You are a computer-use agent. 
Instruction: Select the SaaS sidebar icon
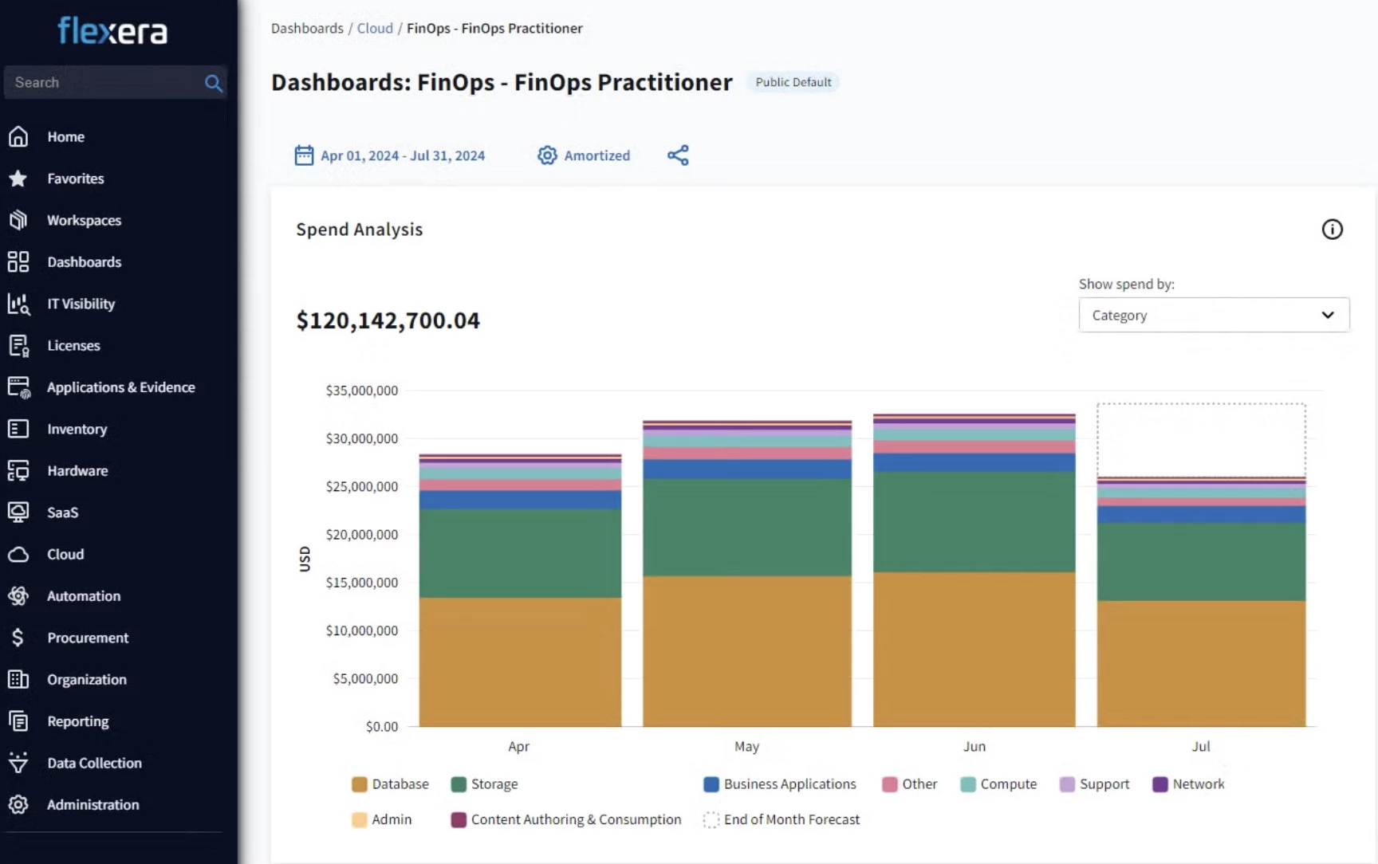pos(18,512)
